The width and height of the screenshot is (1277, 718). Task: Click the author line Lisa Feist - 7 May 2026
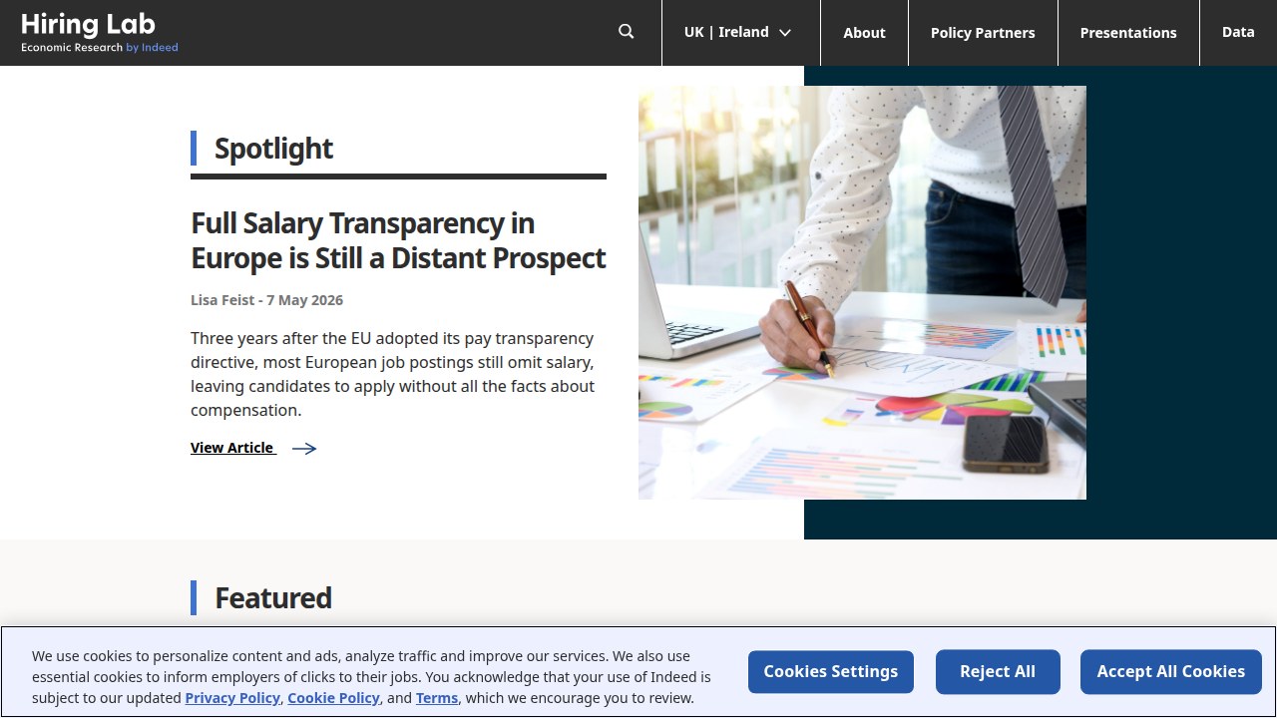[x=267, y=300]
